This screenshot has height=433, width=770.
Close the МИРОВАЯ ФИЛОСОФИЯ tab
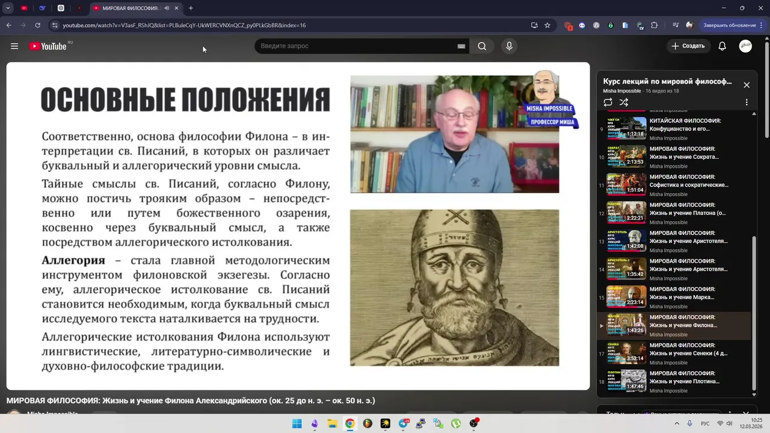pos(176,8)
